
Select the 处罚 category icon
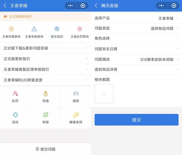pyautogui.click(x=15, y=93)
